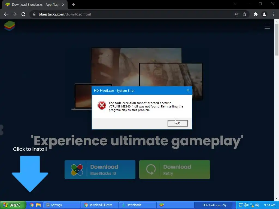
Task: Share this page icon
Action: click(x=236, y=14)
